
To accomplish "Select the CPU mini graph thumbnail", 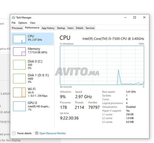I will coord(19,39).
